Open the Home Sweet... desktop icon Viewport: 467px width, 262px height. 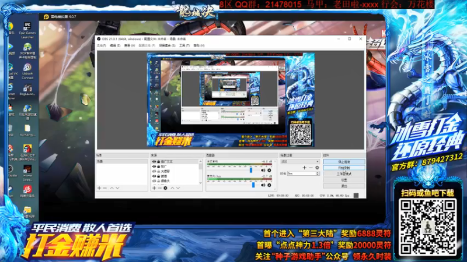point(27,173)
